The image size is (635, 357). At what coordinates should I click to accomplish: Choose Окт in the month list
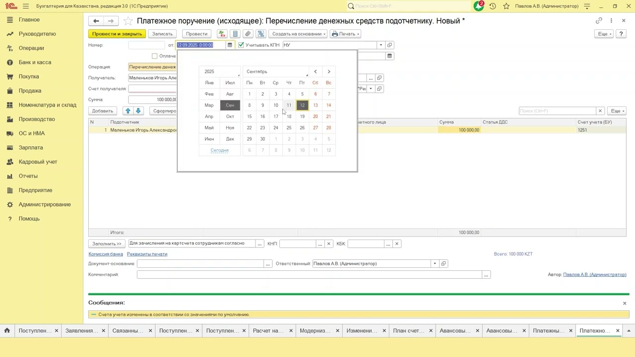230,117
